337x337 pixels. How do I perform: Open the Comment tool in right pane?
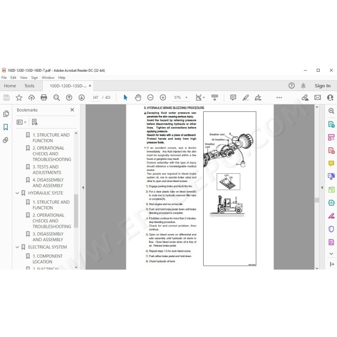(331, 163)
